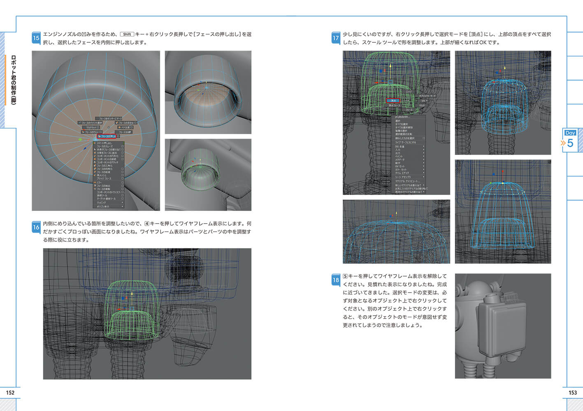Viewport: 583px width, 411px height.
Task: Click the finished robot render thumbnail in step 18
Action: coord(503,326)
